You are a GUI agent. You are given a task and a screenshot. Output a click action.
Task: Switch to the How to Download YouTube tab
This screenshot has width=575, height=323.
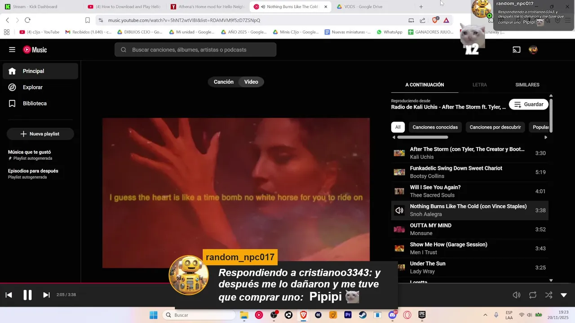[124, 7]
